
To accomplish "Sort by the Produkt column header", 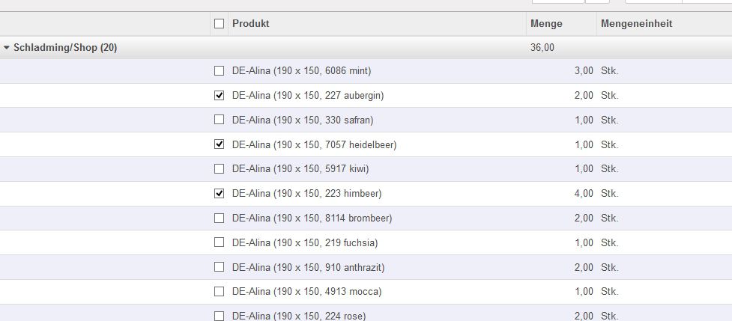I will pos(251,24).
